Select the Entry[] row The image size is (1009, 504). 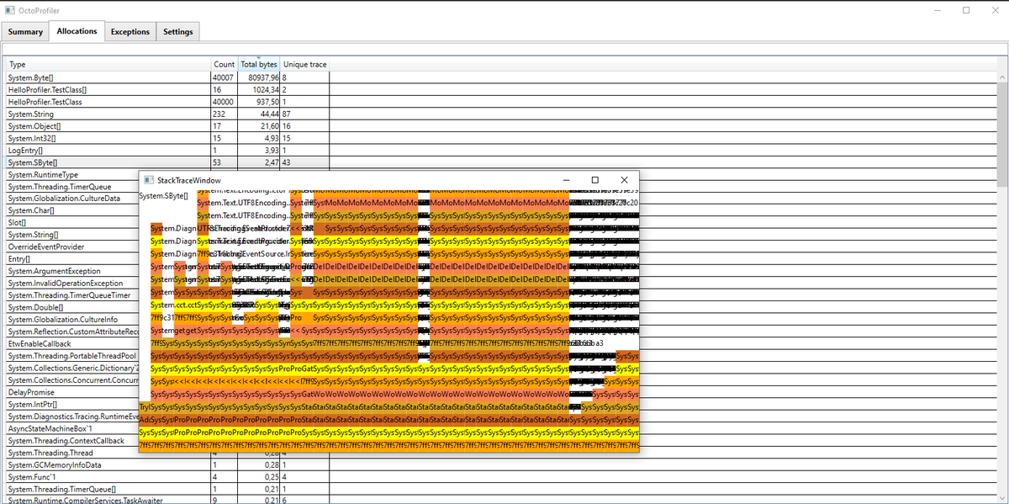(71, 259)
